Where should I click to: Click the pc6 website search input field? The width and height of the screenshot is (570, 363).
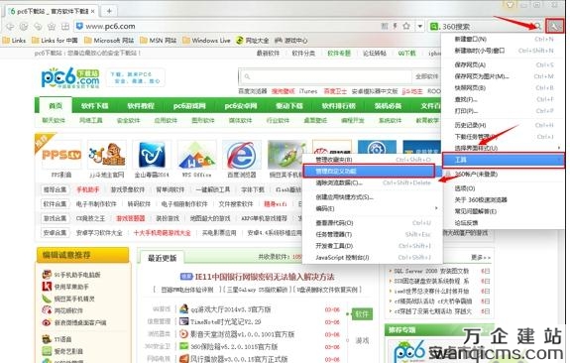tap(325, 76)
